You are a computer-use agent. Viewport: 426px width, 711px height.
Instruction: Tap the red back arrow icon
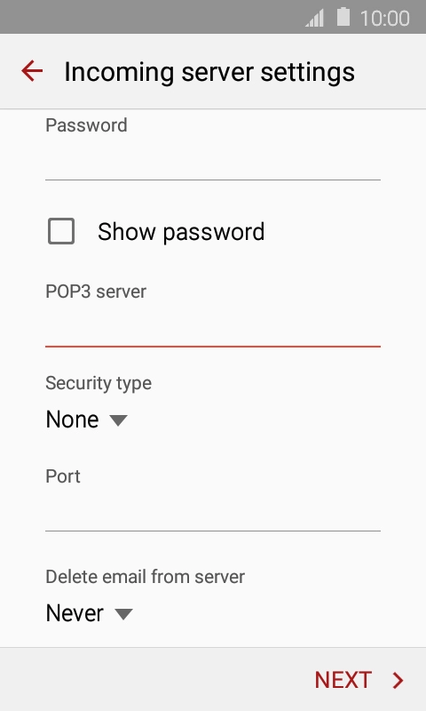[32, 71]
